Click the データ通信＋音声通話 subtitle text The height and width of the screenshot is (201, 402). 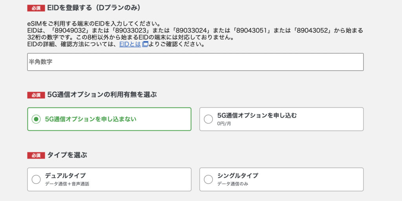(x=67, y=184)
